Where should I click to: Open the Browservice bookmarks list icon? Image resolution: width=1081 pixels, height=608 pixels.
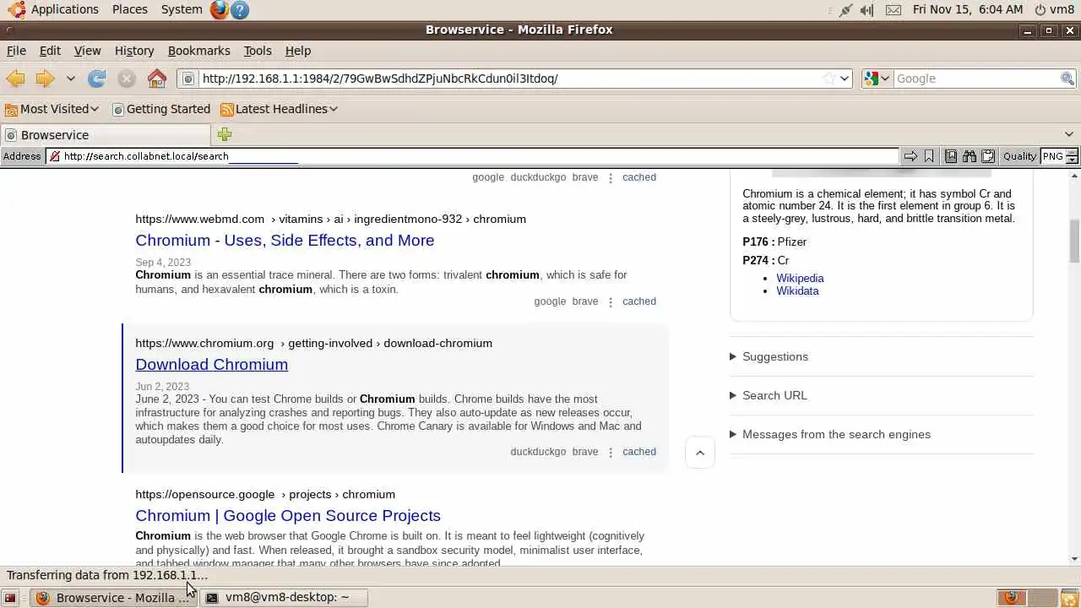[951, 156]
